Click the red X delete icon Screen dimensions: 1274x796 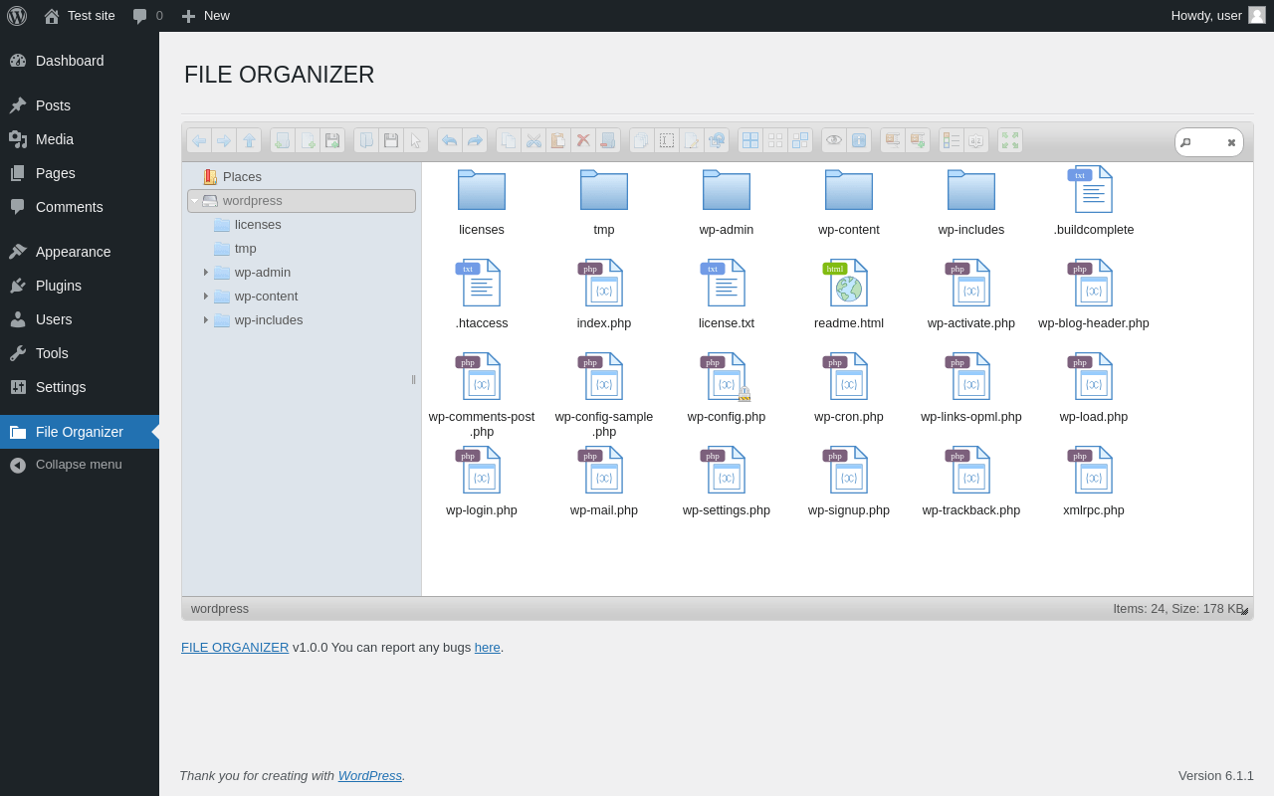[583, 140]
